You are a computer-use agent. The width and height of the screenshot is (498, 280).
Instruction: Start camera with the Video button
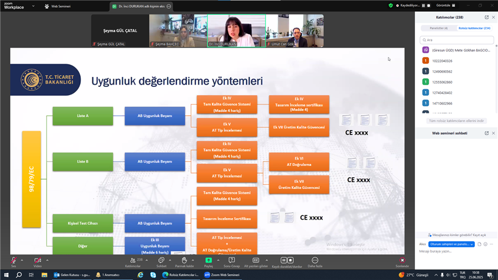click(38, 261)
